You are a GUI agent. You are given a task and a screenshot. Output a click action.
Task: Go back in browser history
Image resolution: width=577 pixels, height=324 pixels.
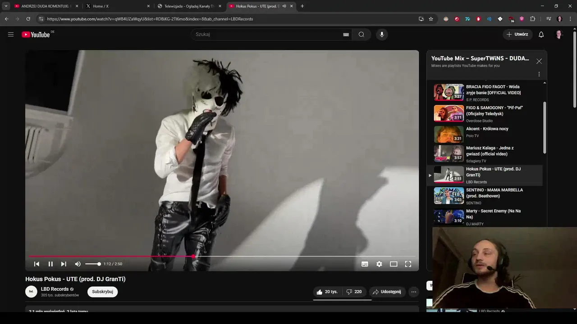[x=6, y=19]
